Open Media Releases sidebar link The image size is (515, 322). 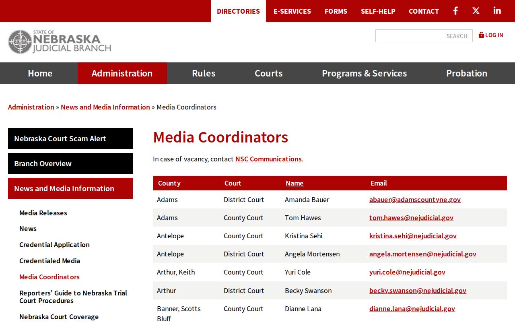click(x=43, y=213)
